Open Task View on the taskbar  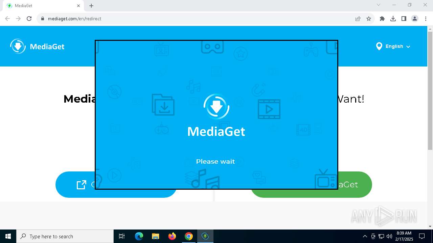(x=122, y=236)
